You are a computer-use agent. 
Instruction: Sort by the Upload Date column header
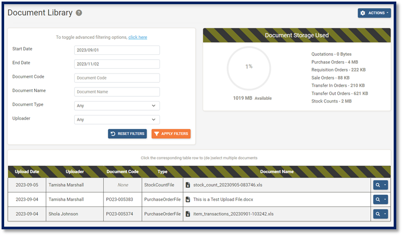pos(26,171)
